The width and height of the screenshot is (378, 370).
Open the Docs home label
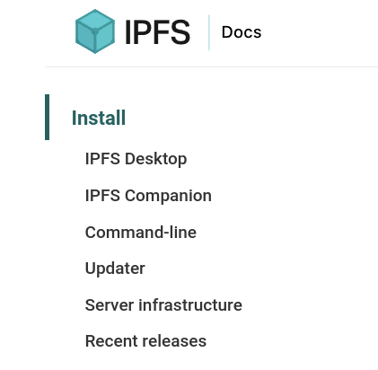coord(242,32)
